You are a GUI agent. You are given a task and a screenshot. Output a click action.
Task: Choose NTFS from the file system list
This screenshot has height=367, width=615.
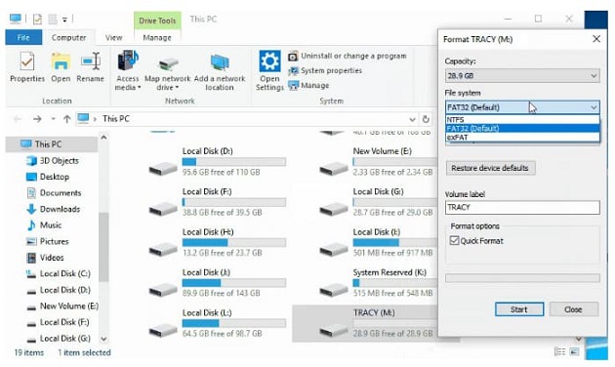(522, 120)
